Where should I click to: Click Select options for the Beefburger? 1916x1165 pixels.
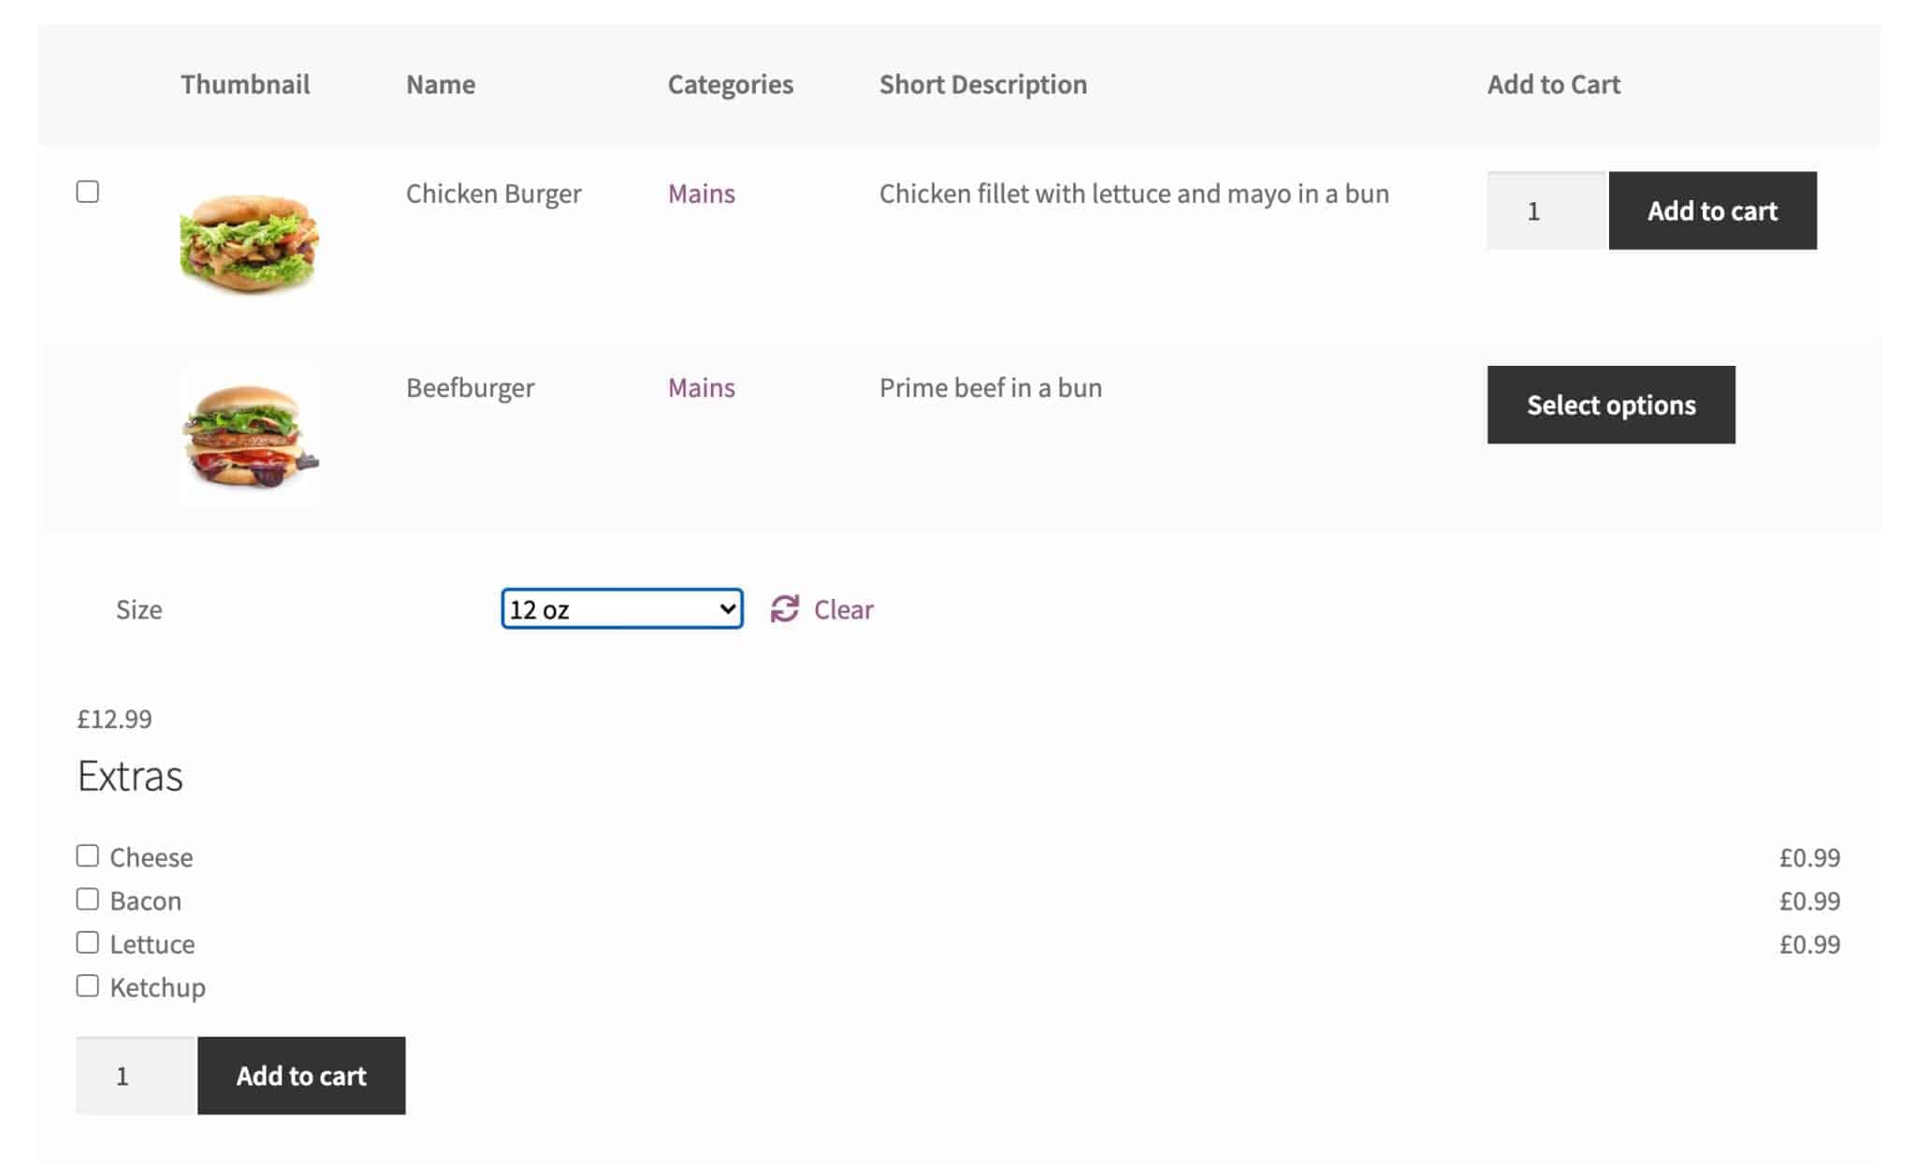pyautogui.click(x=1611, y=404)
